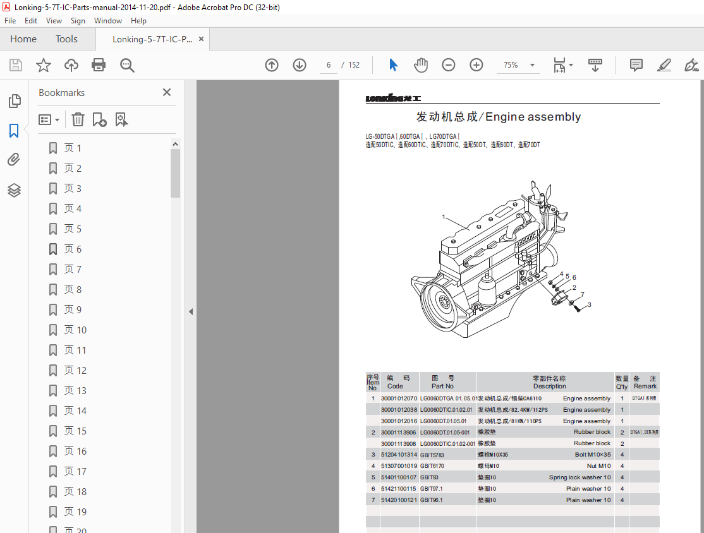Go to next page arrow
704x533 pixels.
(x=300, y=65)
